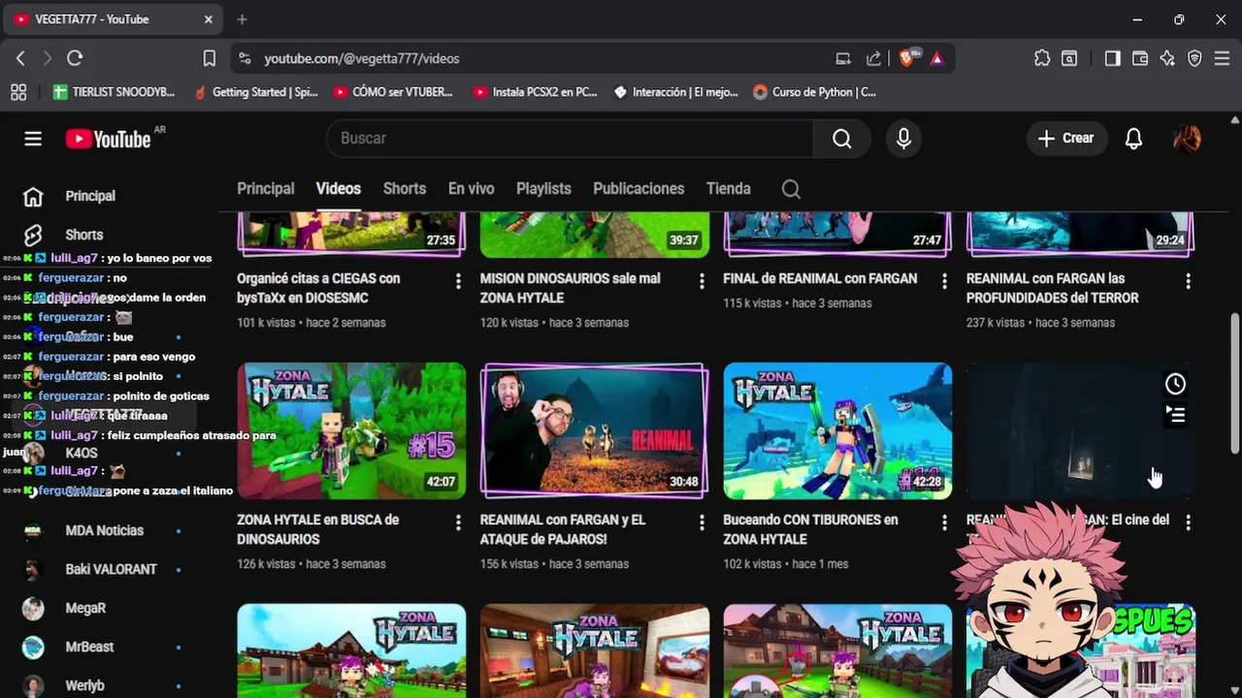The width and height of the screenshot is (1242, 698).
Task: Open the Publicaciones tab
Action: (638, 189)
